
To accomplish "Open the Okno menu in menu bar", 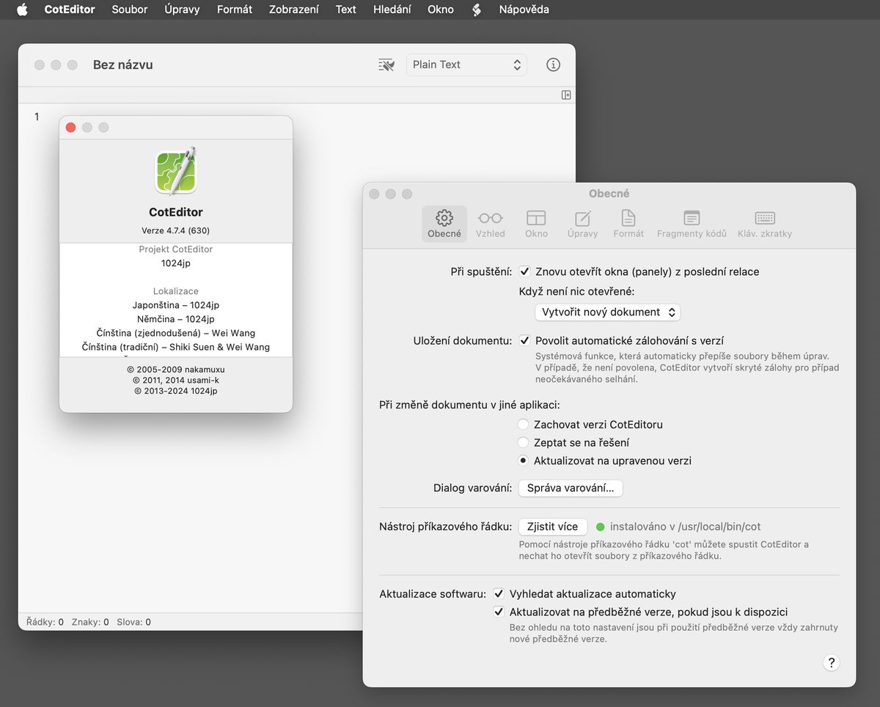I will tap(441, 10).
